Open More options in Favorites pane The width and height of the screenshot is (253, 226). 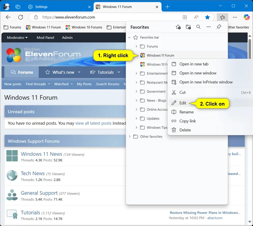208,27
